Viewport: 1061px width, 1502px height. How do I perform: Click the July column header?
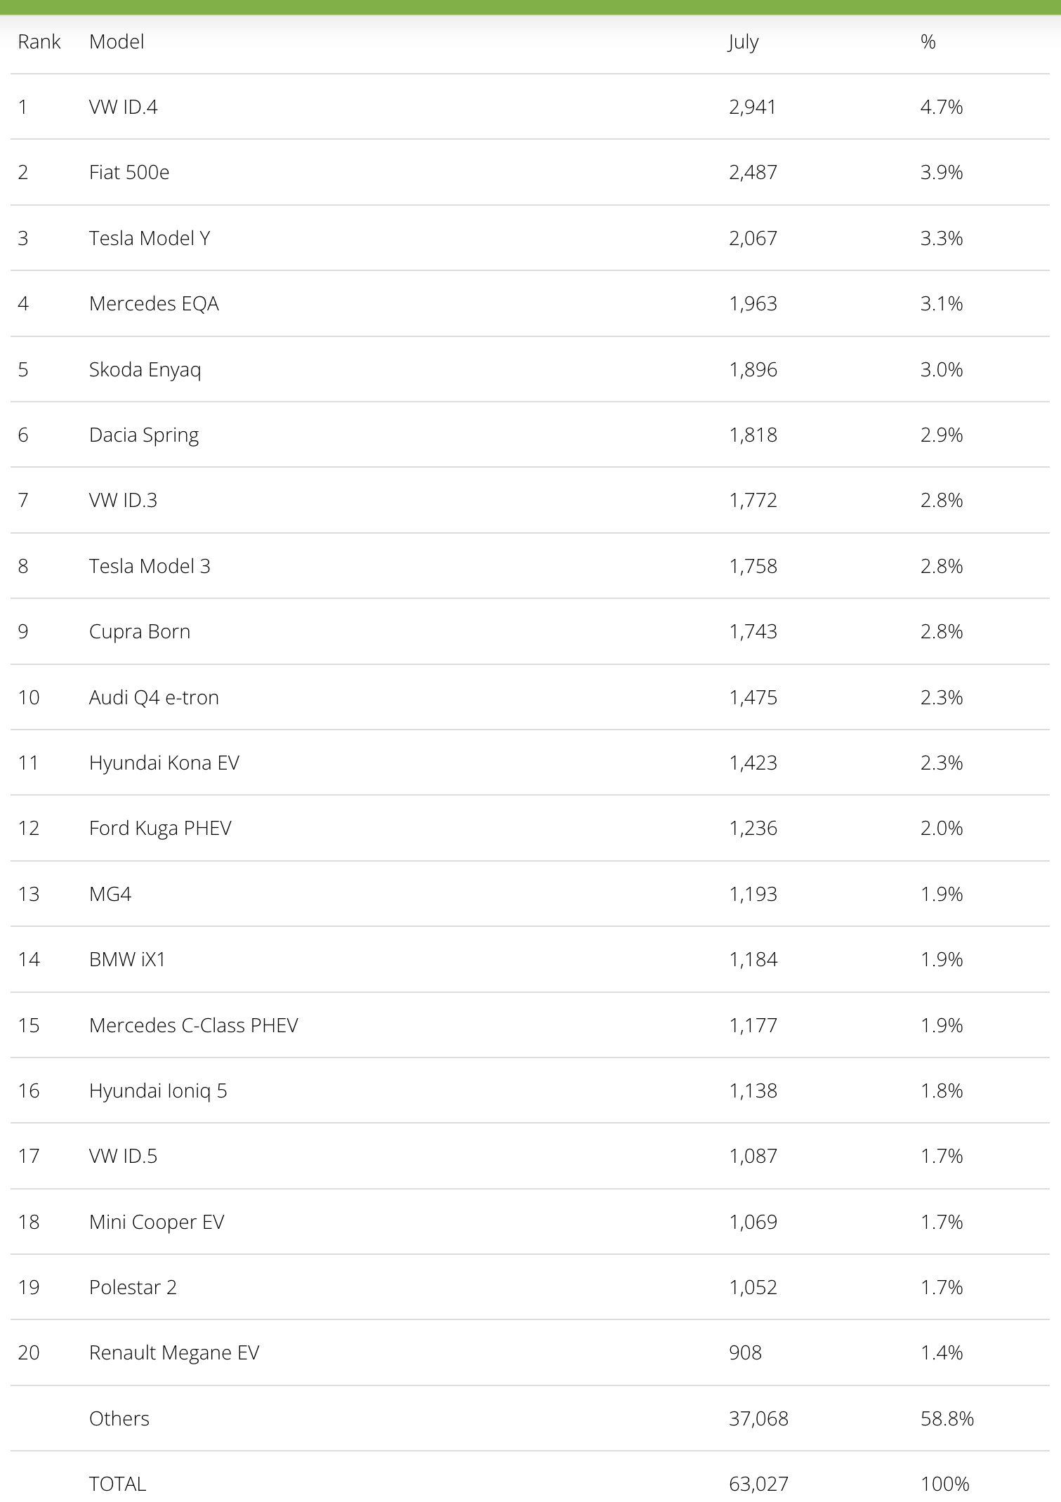744,42
